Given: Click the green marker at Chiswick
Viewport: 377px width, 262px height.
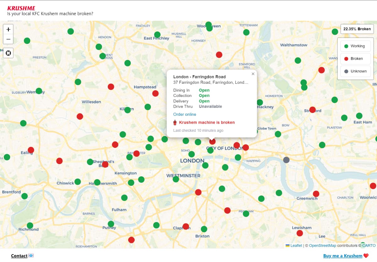Looking at the screenshot, I should [x=78, y=182].
